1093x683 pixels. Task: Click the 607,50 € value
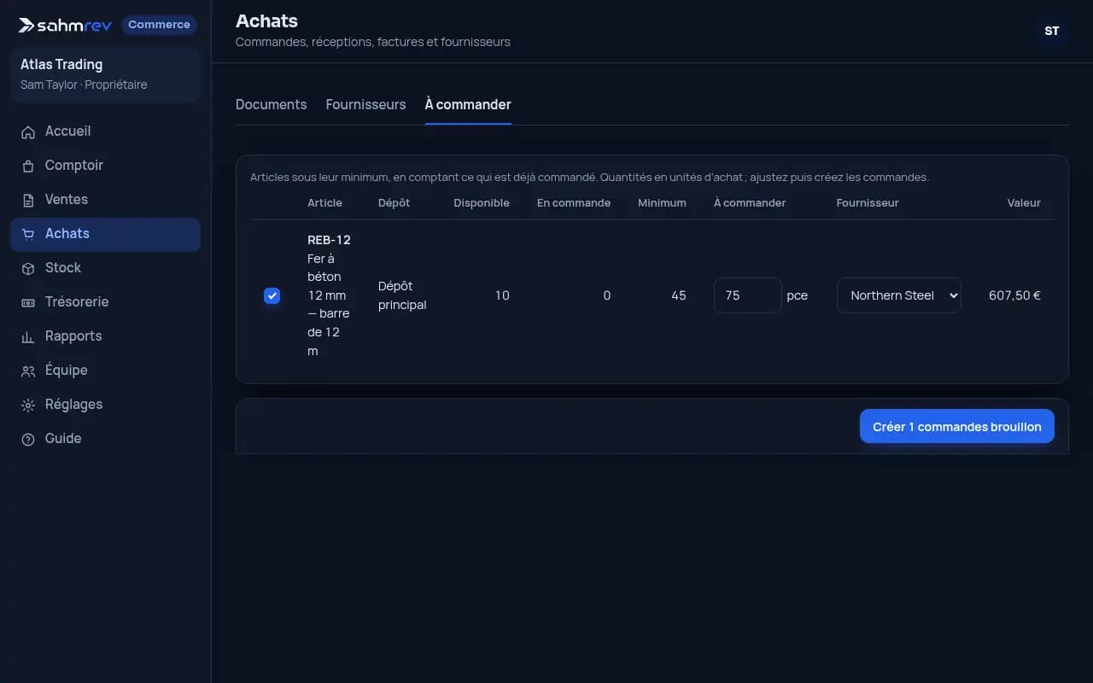(1014, 295)
